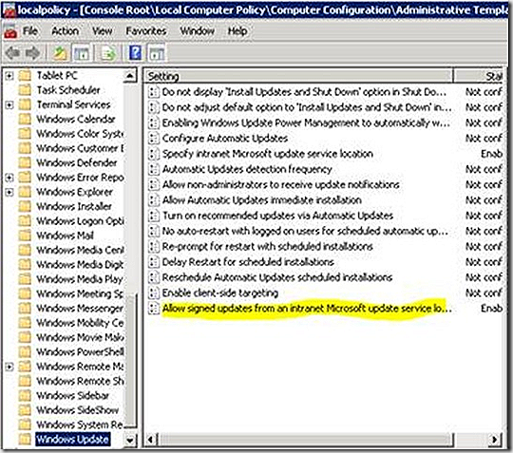The height and width of the screenshot is (453, 513).
Task: Select the Windows Color System tree item
Action: click(x=80, y=134)
